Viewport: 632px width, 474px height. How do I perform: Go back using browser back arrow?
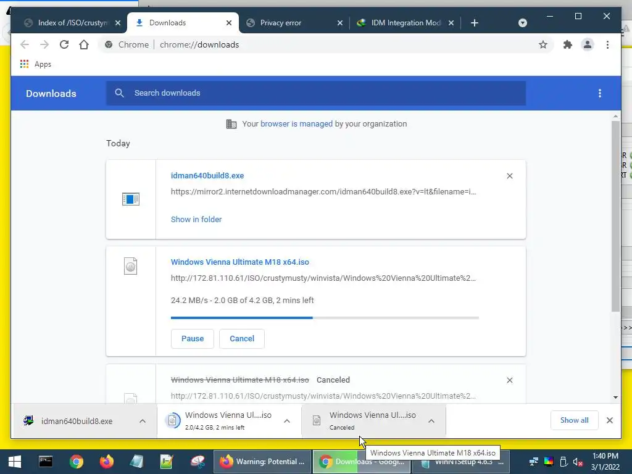[25, 44]
